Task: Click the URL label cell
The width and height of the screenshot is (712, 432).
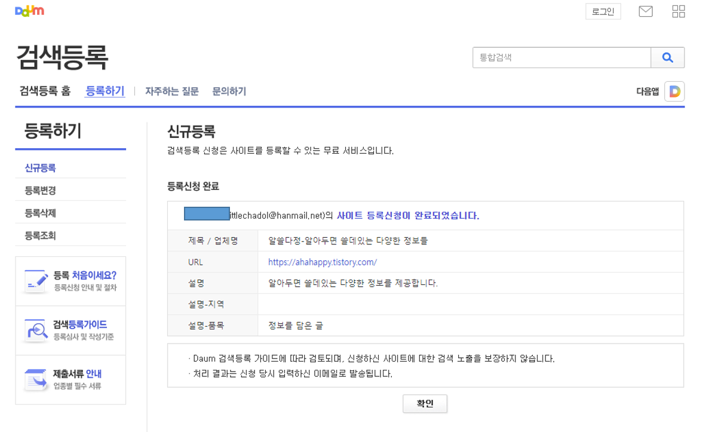Action: (x=213, y=262)
